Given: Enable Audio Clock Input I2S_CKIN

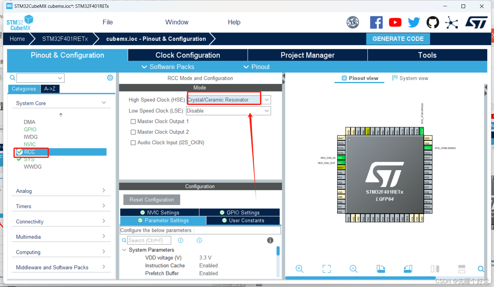Looking at the screenshot, I should [x=133, y=143].
